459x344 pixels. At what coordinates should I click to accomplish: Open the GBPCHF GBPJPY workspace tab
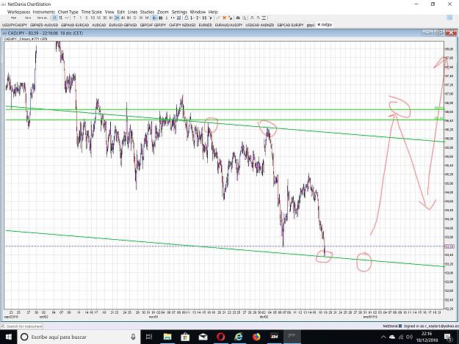[x=153, y=25]
